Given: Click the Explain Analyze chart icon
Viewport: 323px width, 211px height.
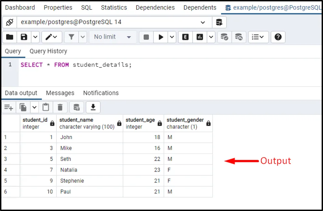Looking at the screenshot, I should pyautogui.click(x=200, y=37).
